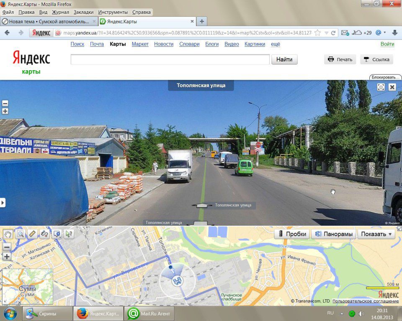Viewport: 402px width, 321px height.
Task: Open the mail envelope toolbar icon
Action: [x=345, y=33]
